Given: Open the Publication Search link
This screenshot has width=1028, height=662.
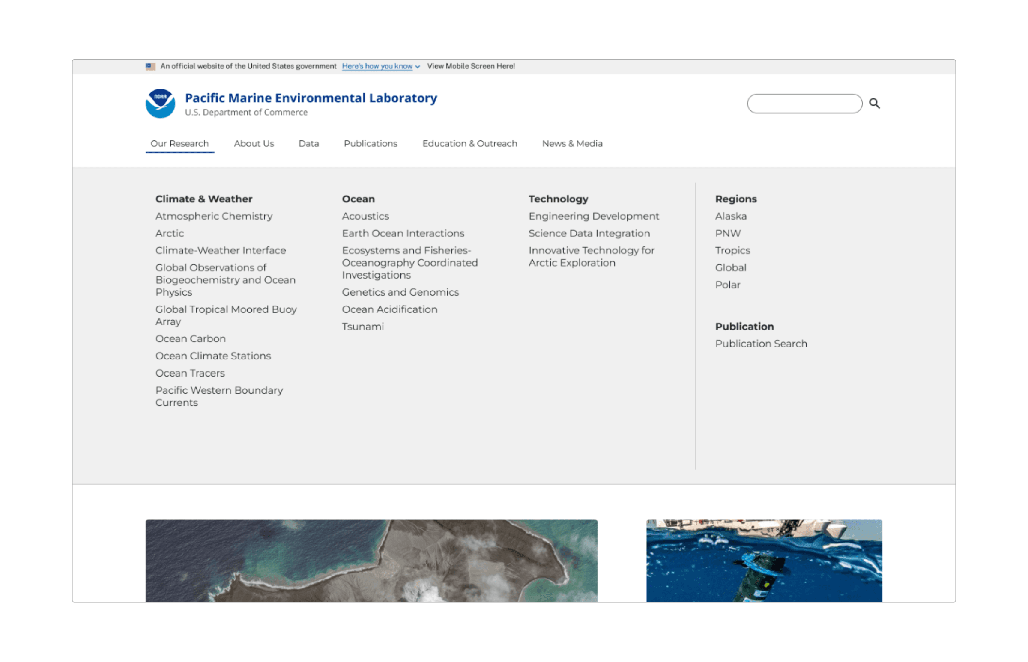Looking at the screenshot, I should 761,344.
